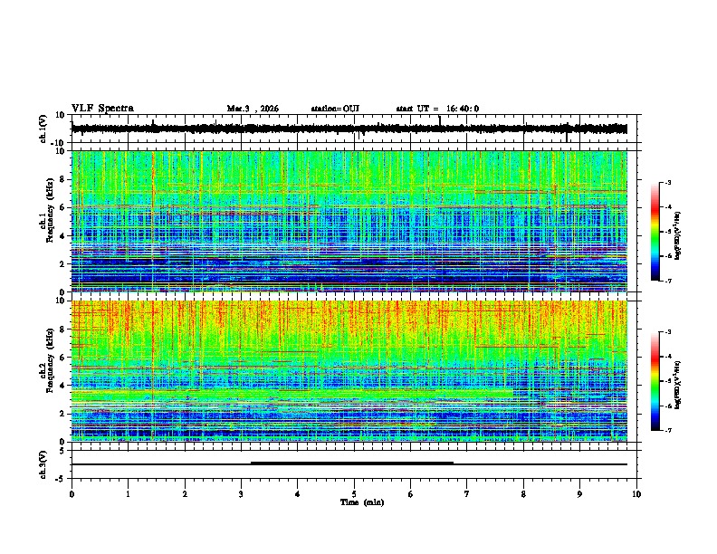Image resolution: width=717 pixels, height=554 pixels.
Task: Click the "VLF Spectra" title text
Action: [x=102, y=109]
